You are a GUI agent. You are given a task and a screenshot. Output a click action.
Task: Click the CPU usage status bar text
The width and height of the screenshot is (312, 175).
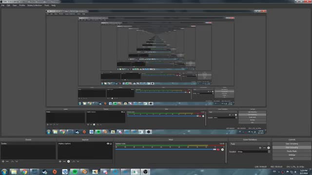pyautogui.click(x=295, y=167)
